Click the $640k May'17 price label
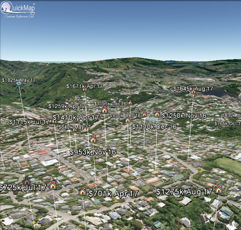The width and height of the screenshot is (241, 230). pos(75,127)
